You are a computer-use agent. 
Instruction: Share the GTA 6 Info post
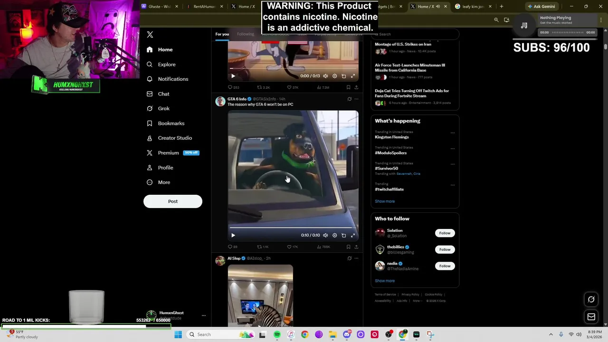(x=356, y=247)
